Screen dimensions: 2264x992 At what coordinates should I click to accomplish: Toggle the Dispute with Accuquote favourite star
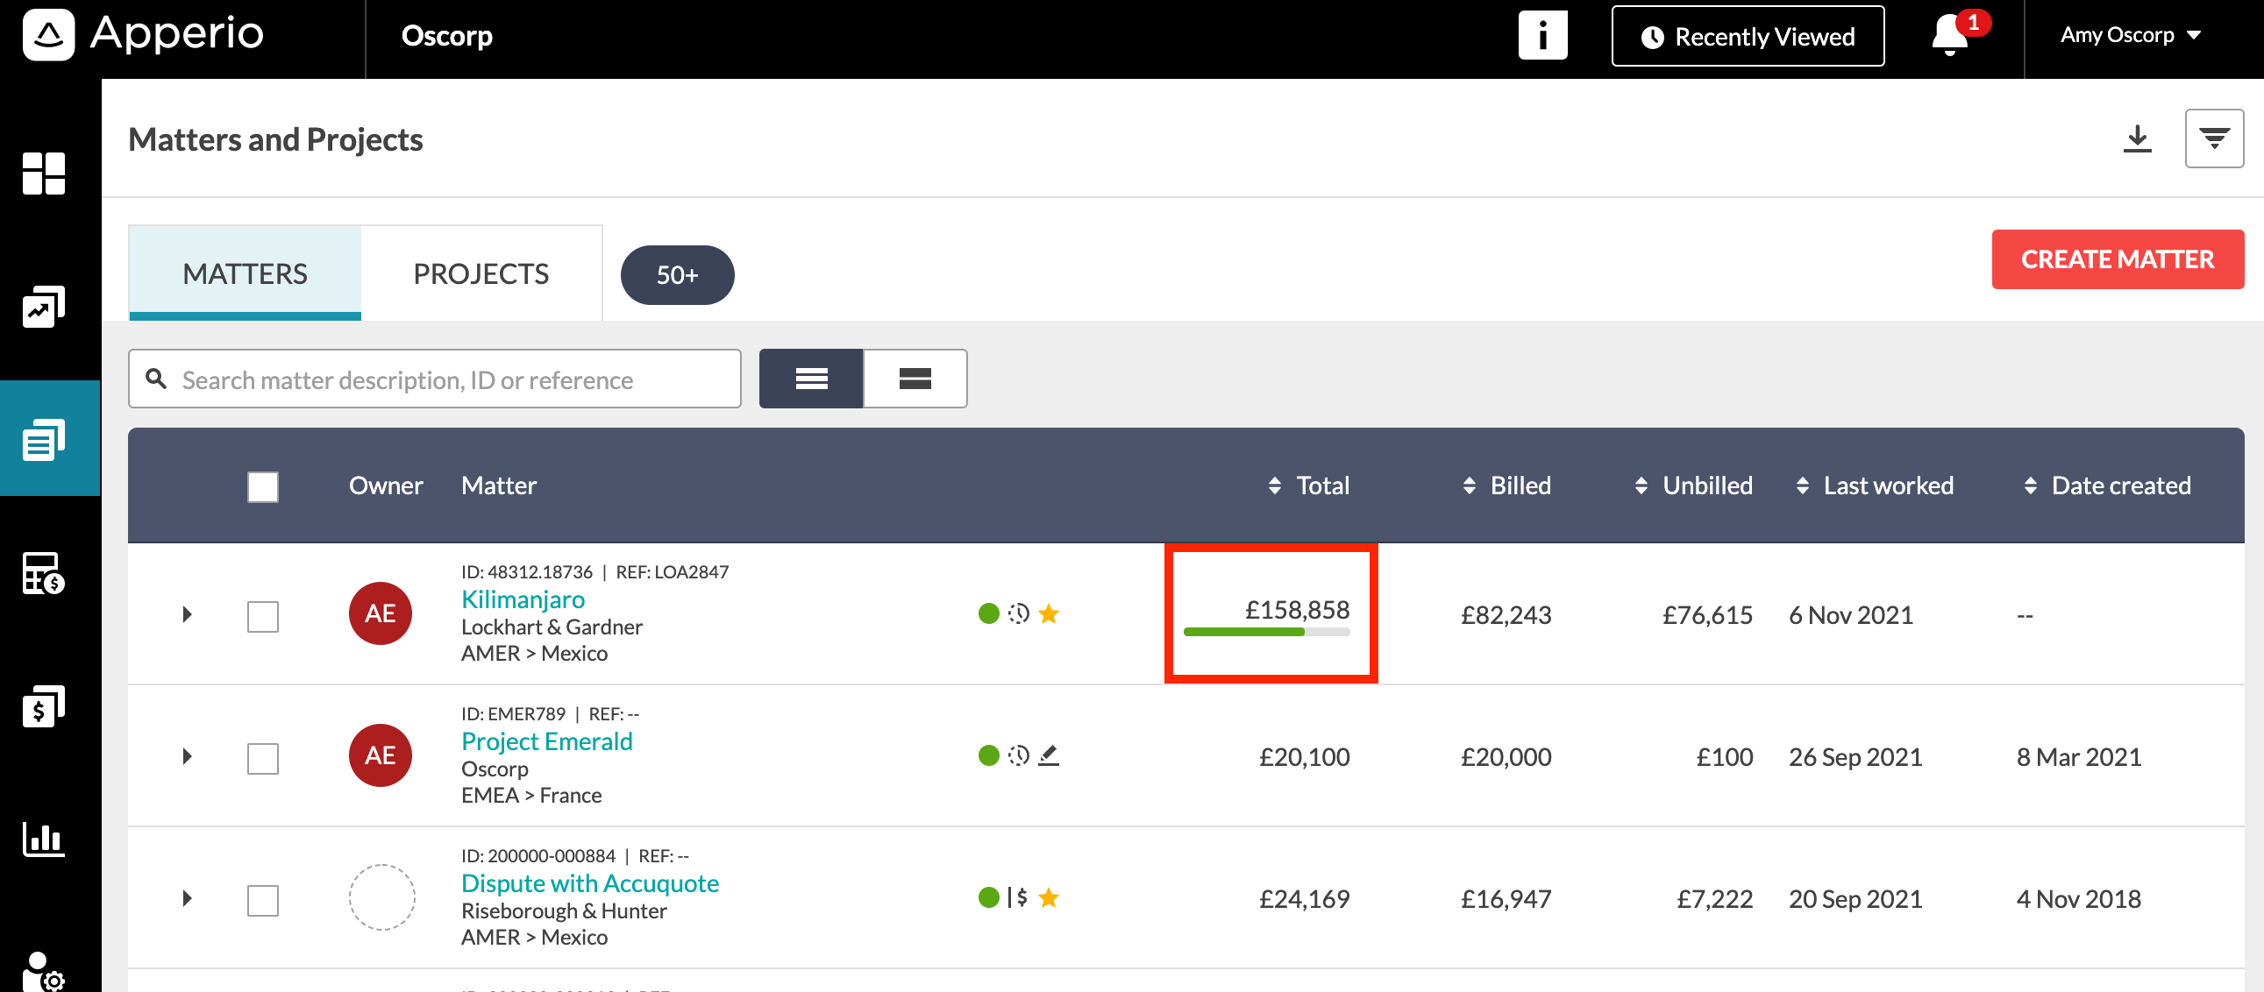coord(1049,897)
